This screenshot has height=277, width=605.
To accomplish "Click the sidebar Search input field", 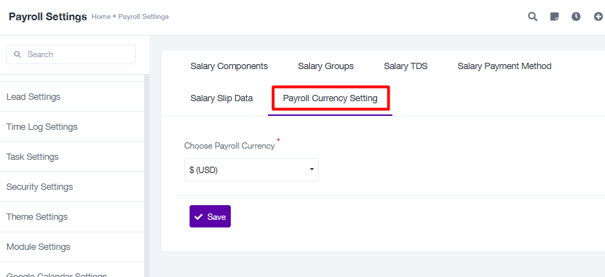I will pos(71,54).
